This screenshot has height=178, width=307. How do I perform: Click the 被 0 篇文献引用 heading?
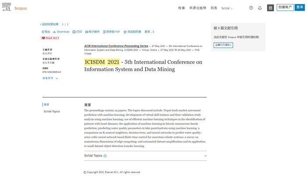[225, 28]
